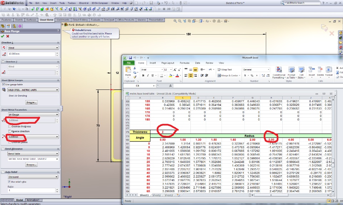Uncheck Use relief ratio checkbox
Screen dimensions: 343x205
(x=9, y=181)
